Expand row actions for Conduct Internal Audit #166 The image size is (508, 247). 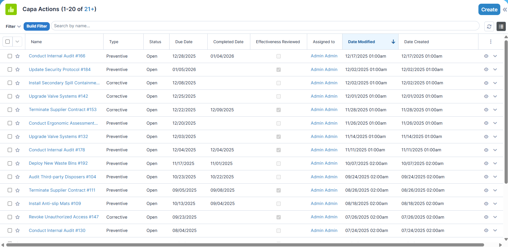click(495, 56)
